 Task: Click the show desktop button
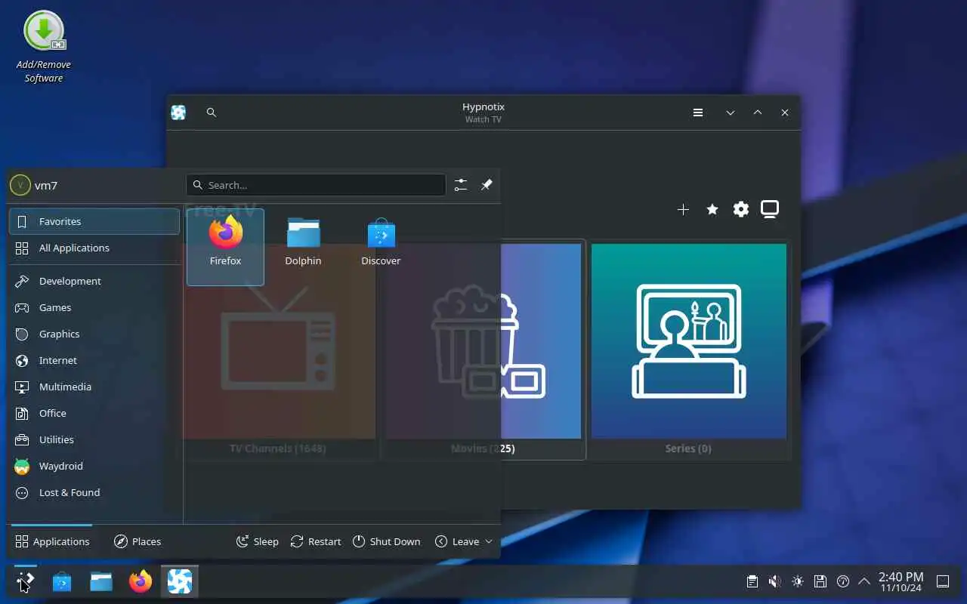pos(943,581)
